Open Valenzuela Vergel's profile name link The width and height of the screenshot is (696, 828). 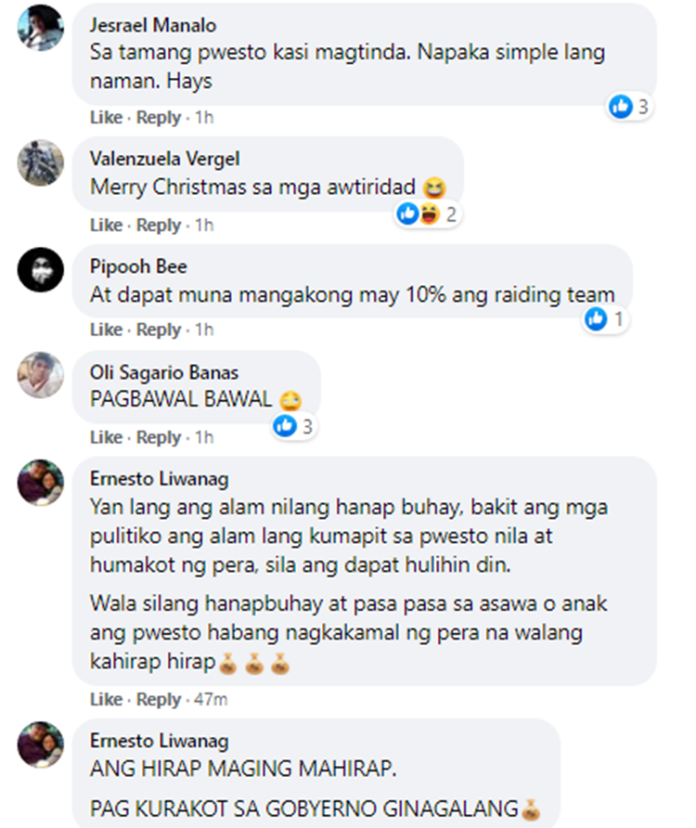click(x=165, y=159)
